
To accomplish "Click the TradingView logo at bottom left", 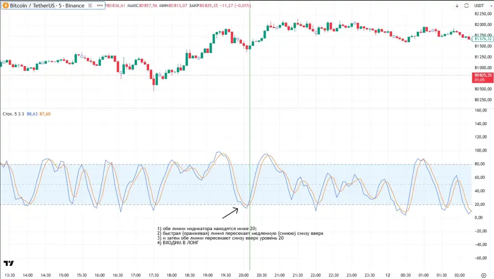I will 9,263.
